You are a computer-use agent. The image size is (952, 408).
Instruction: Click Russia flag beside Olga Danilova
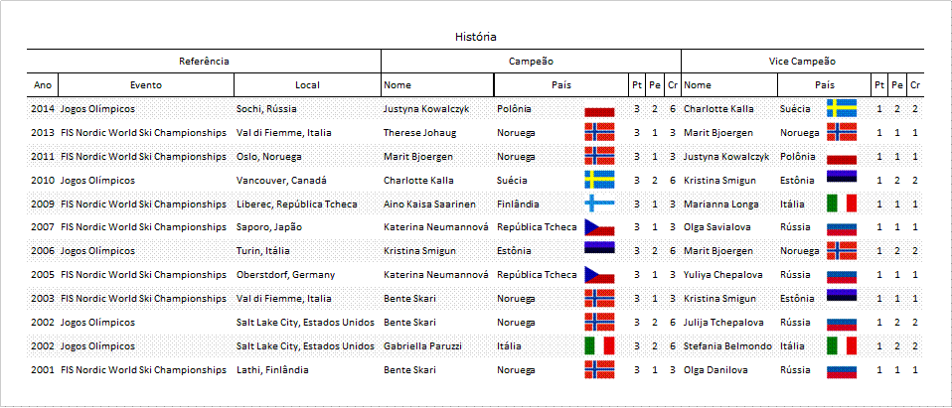point(842,370)
